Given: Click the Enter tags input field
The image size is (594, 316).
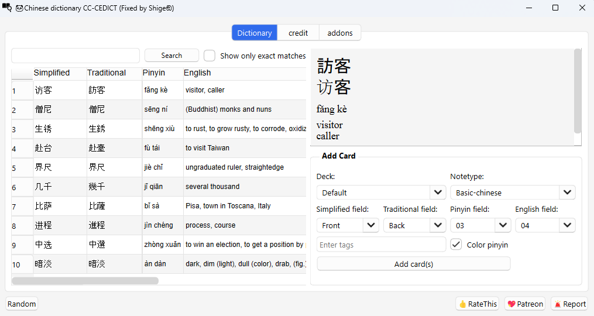Looking at the screenshot, I should point(381,245).
